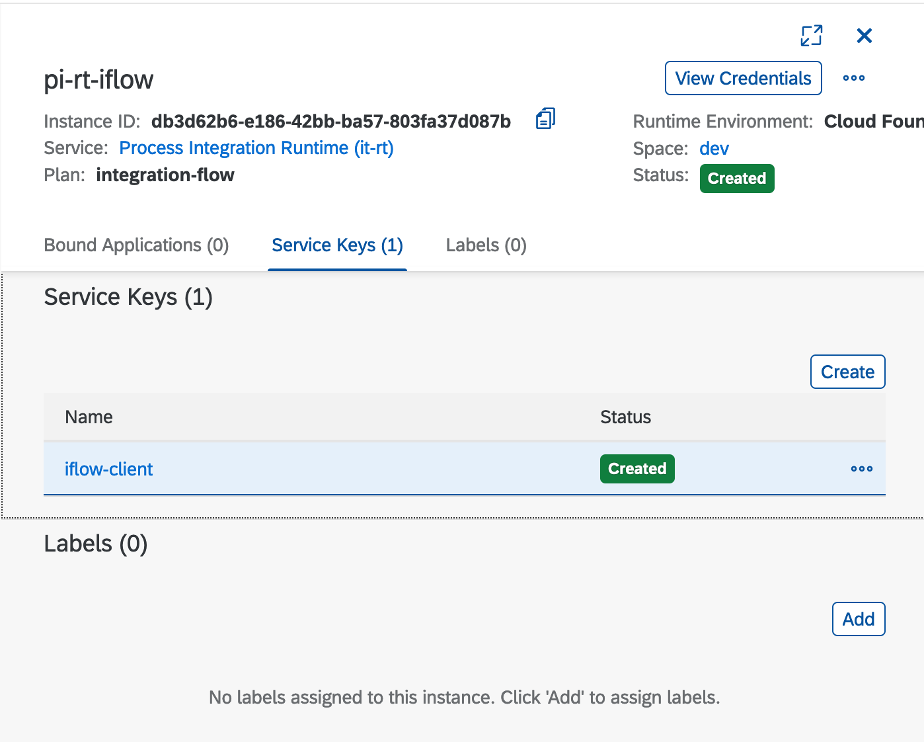Click the integration-flow plan value
The width and height of the screenshot is (924, 742).
(165, 175)
